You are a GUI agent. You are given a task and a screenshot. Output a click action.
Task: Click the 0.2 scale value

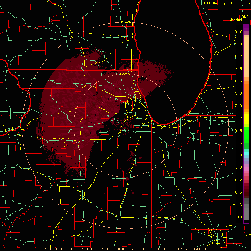click(238, 180)
